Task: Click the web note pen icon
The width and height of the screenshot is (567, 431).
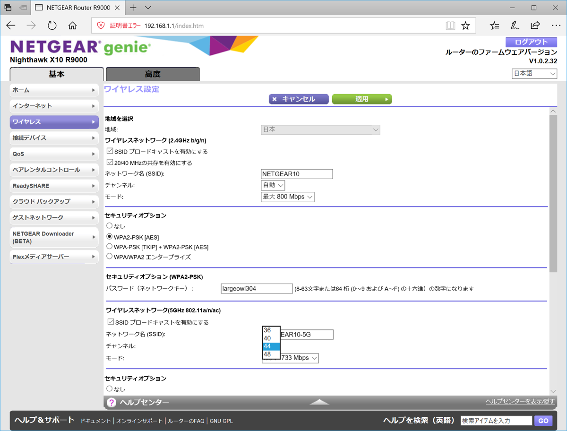Action: 515,26
